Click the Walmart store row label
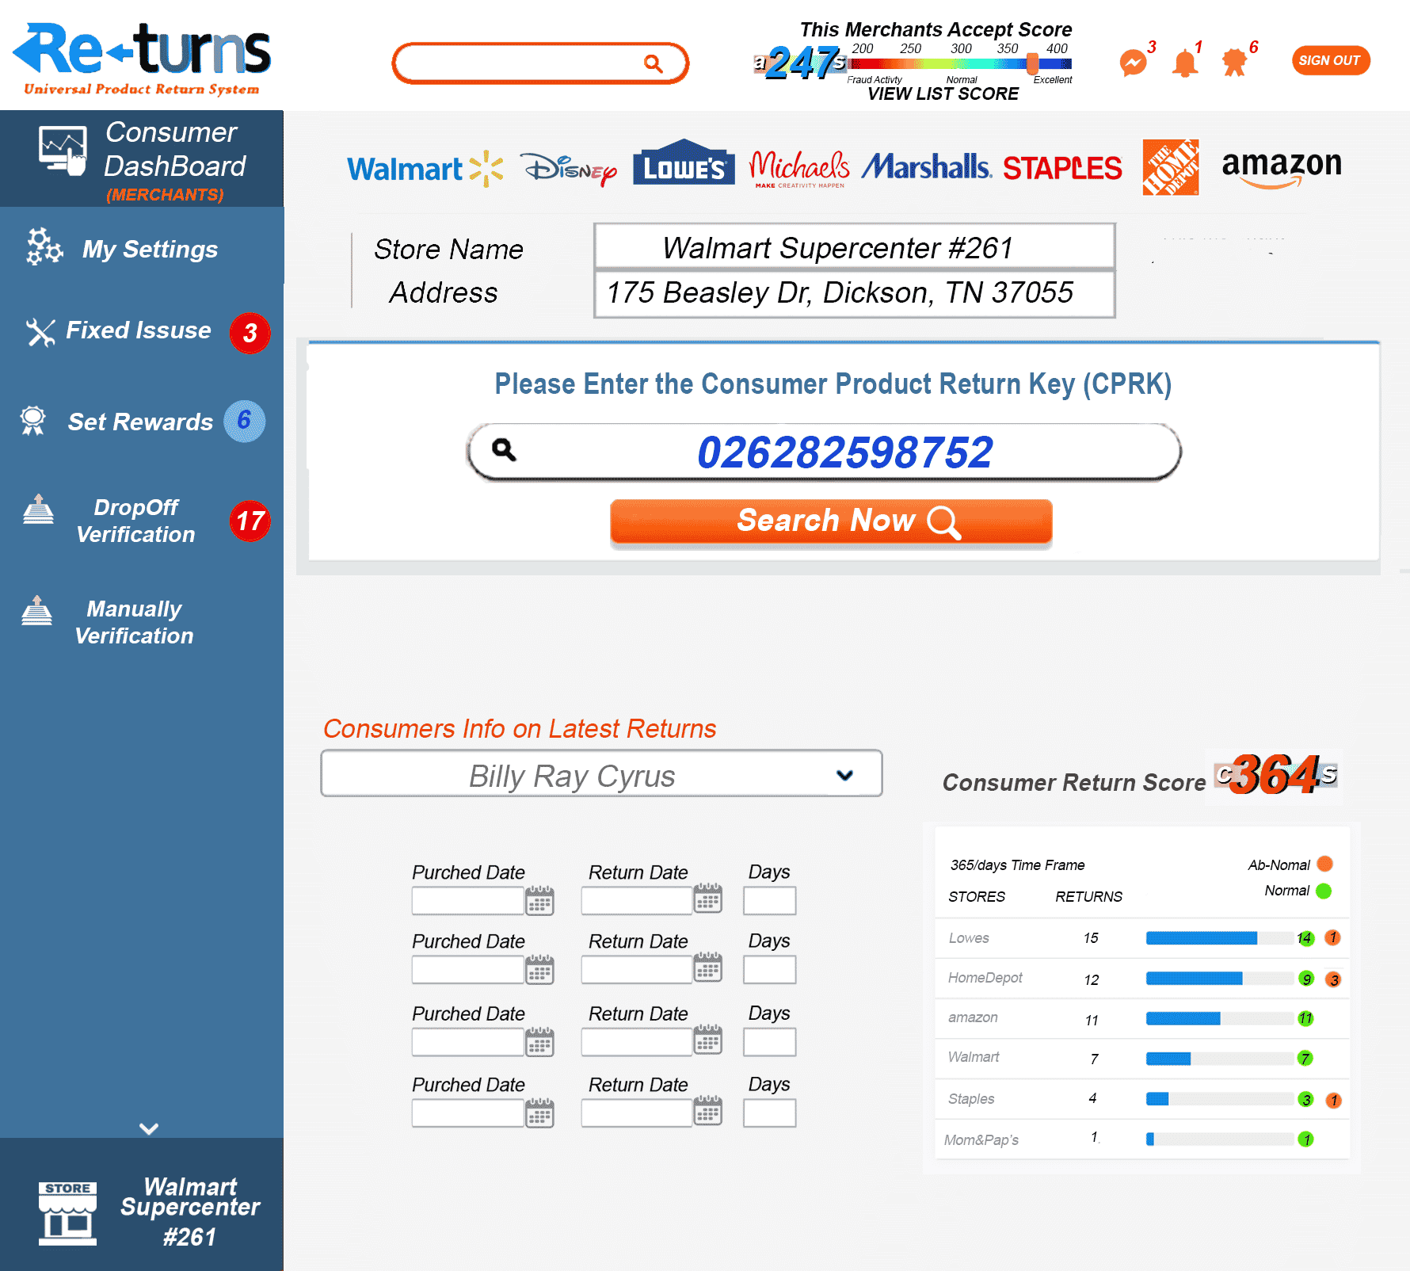Viewport: 1410px width, 1271px height. pos(973,1057)
